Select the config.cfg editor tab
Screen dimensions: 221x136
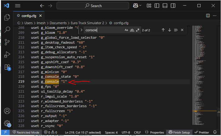pos(29,16)
